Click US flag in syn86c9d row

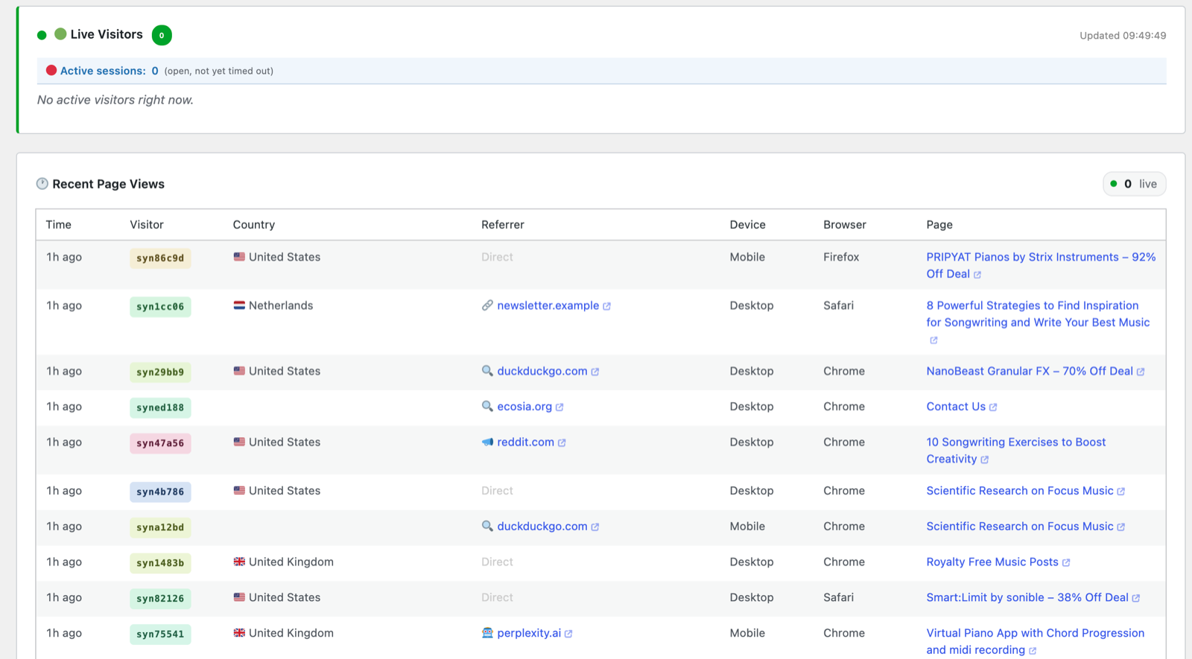tap(239, 257)
